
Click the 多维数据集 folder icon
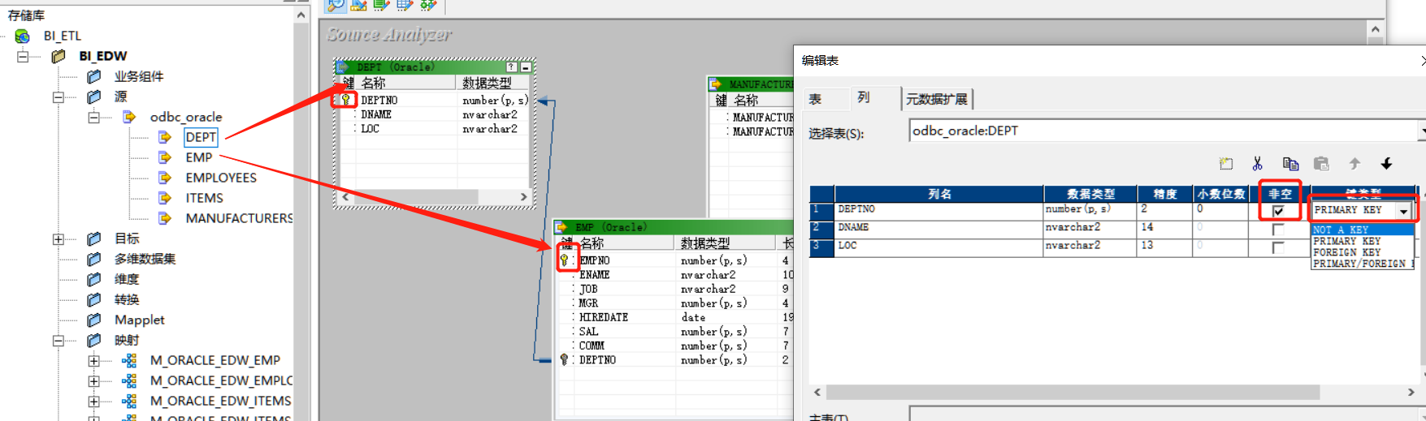[x=94, y=259]
